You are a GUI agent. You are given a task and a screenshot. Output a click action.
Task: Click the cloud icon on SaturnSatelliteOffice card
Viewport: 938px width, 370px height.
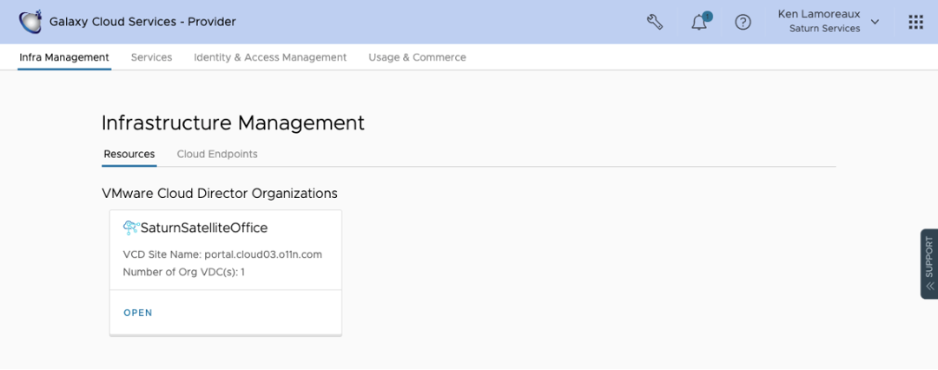pos(131,228)
